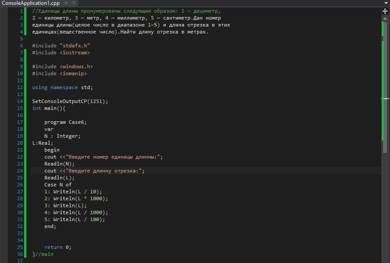Click the '3: Writeln(L);' line
The width and height of the screenshot is (390, 263).
click(65, 206)
